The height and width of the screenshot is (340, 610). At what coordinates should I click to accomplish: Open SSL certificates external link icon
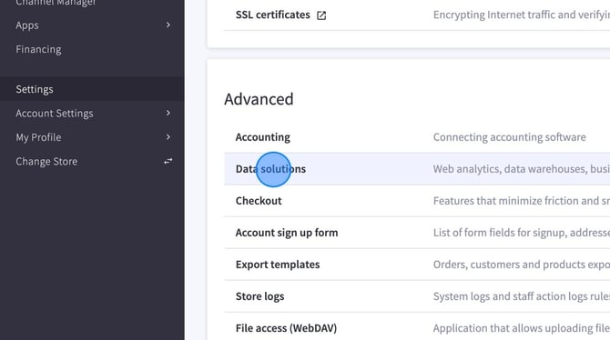(x=321, y=15)
